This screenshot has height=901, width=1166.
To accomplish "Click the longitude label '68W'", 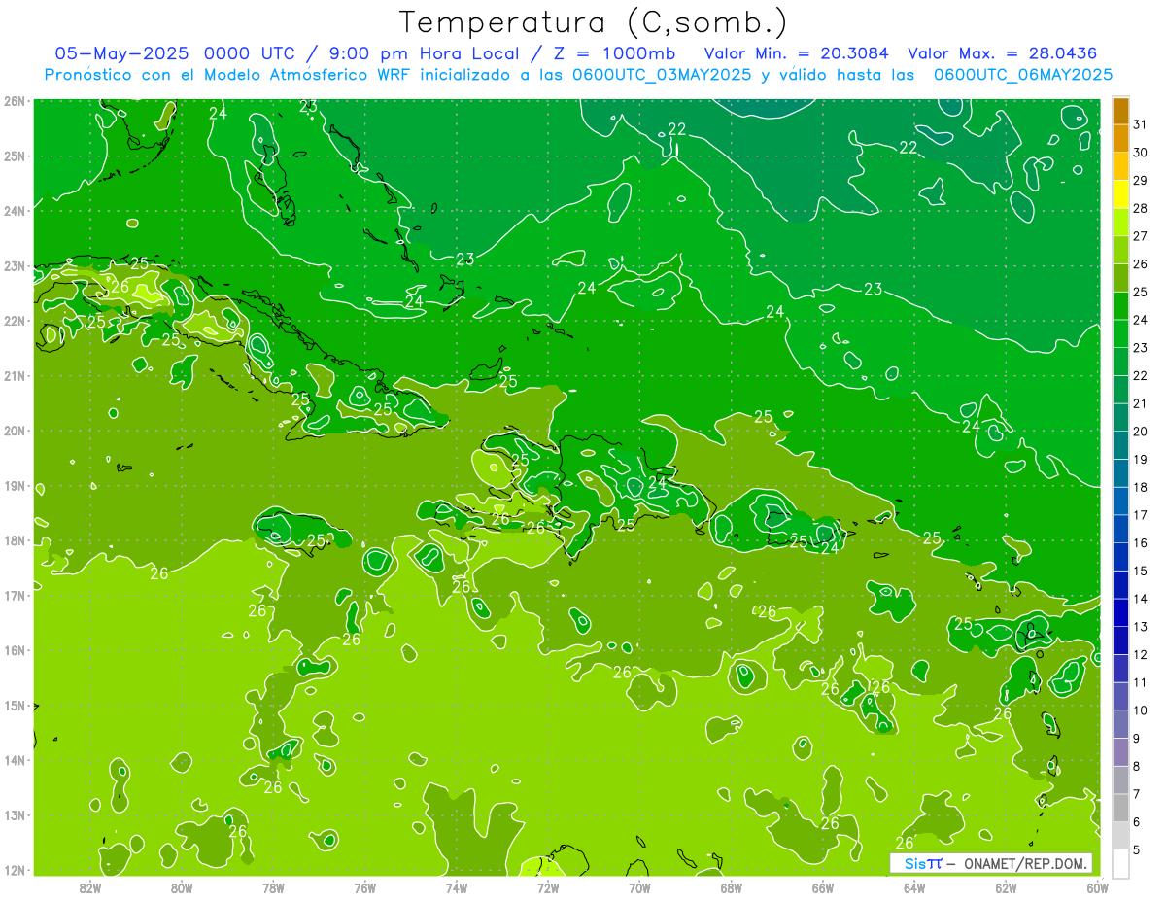I will [x=732, y=888].
